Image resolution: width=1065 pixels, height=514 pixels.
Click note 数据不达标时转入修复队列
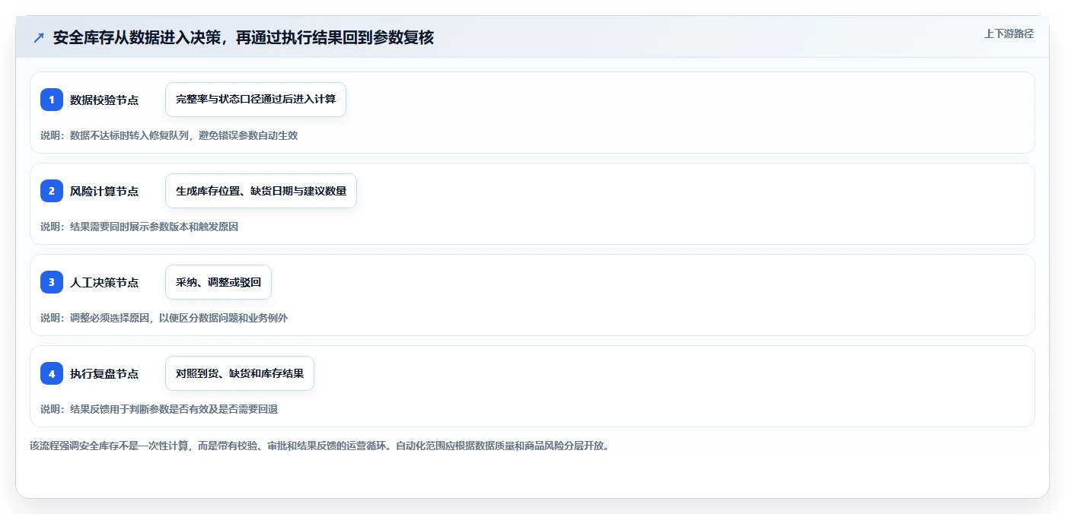pyautogui.click(x=169, y=135)
